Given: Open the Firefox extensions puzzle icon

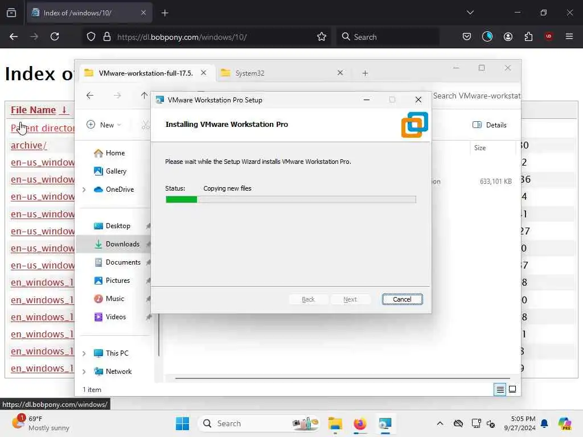Looking at the screenshot, I should coord(528,37).
